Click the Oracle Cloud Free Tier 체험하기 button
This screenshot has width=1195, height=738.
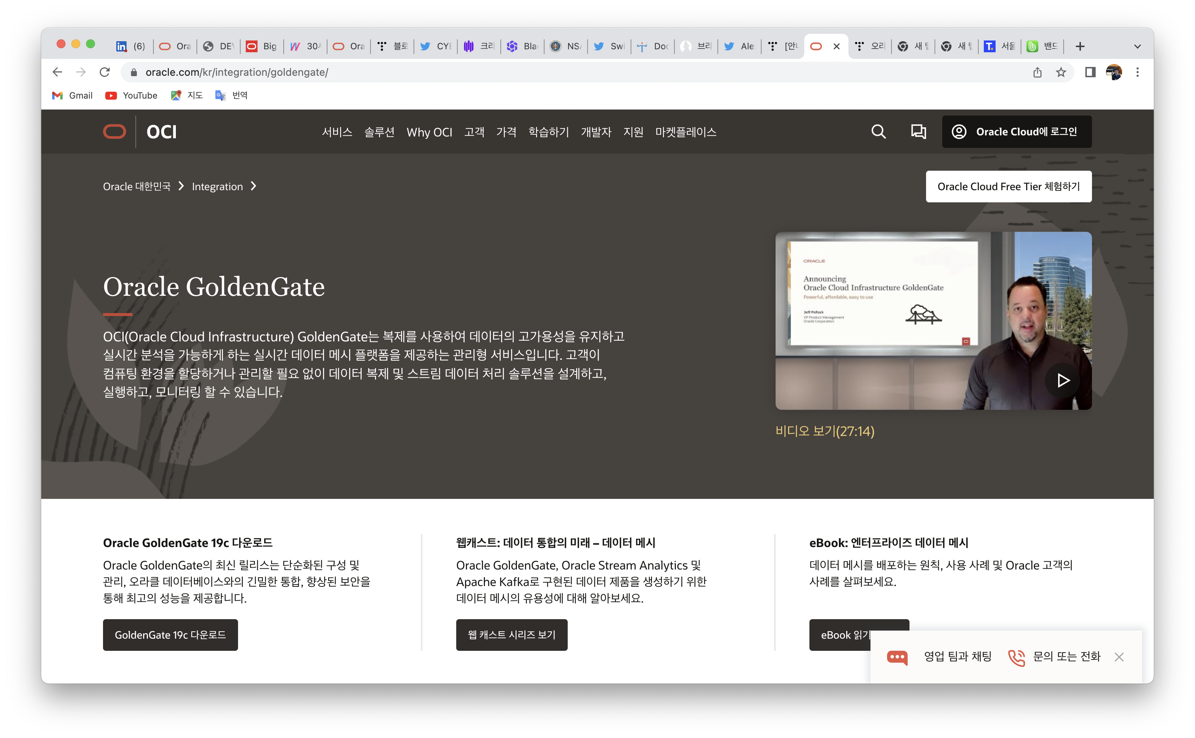point(1008,187)
